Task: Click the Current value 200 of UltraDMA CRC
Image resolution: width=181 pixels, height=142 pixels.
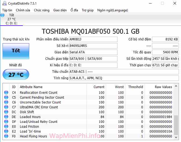Action: 101,107
